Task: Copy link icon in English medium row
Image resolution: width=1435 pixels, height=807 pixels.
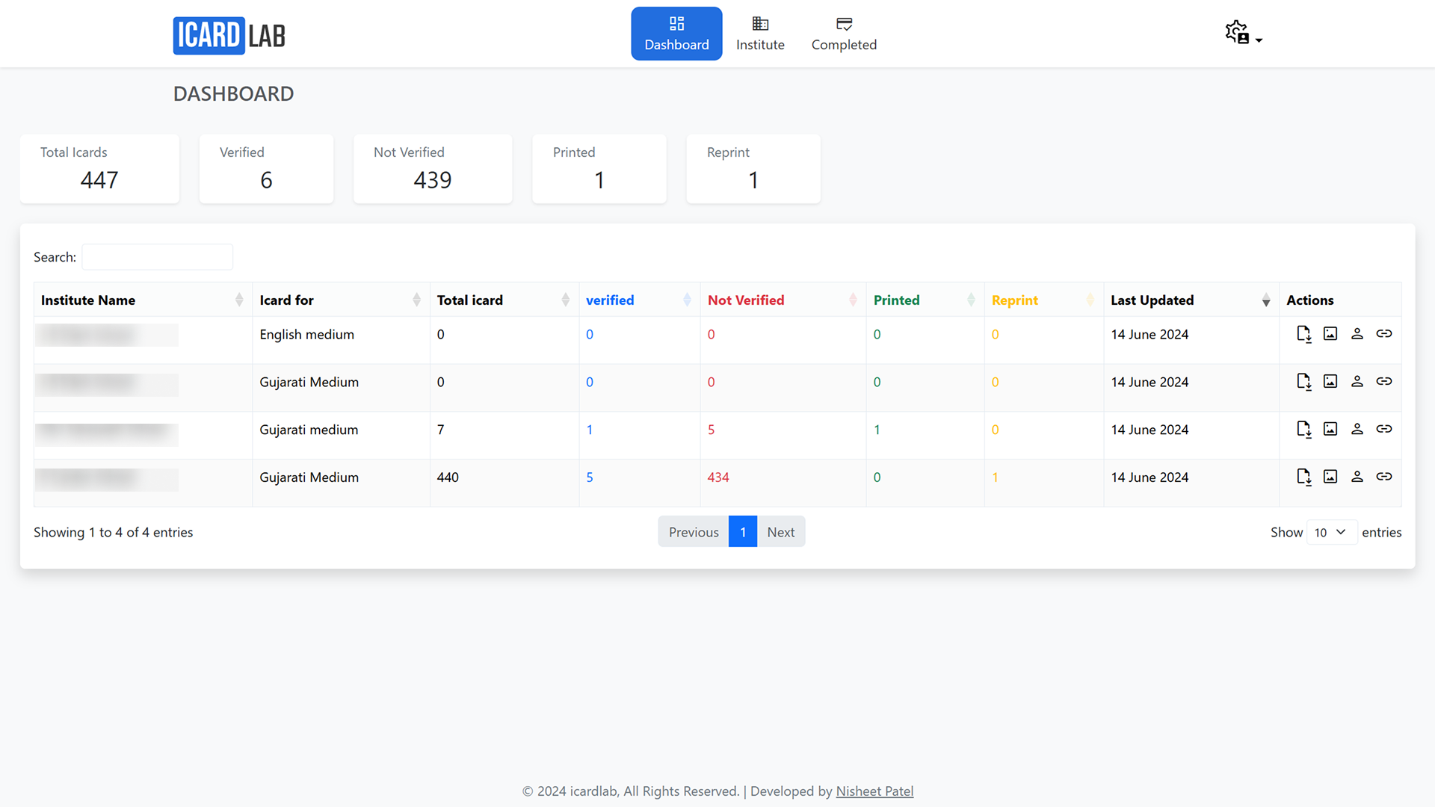Action: pos(1384,334)
